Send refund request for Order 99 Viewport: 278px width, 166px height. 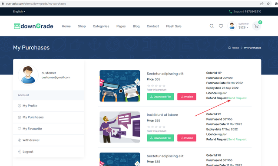click(237, 139)
